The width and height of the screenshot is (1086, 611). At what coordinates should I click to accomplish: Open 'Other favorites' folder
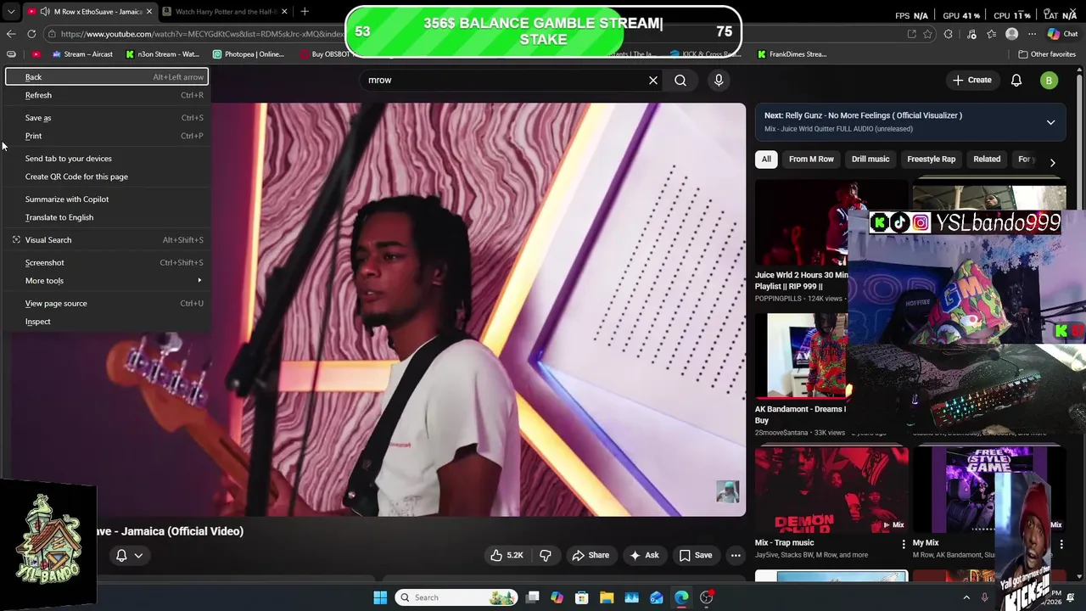coord(1047,54)
